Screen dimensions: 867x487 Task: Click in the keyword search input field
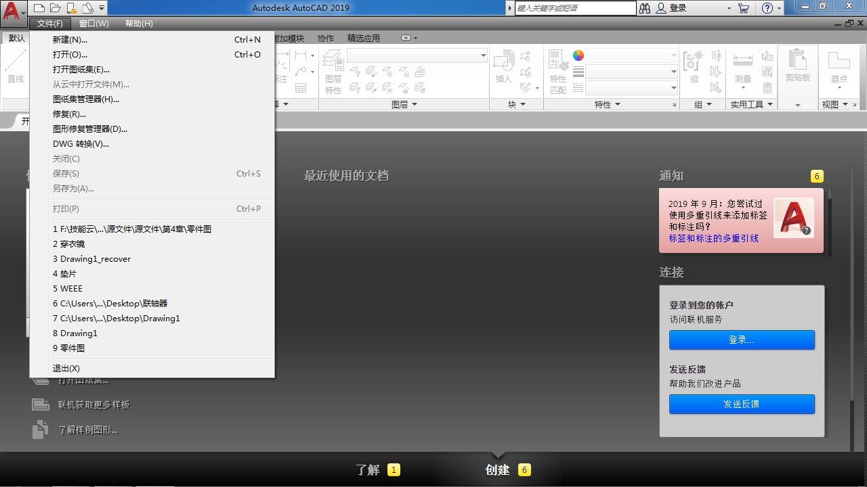pyautogui.click(x=575, y=8)
